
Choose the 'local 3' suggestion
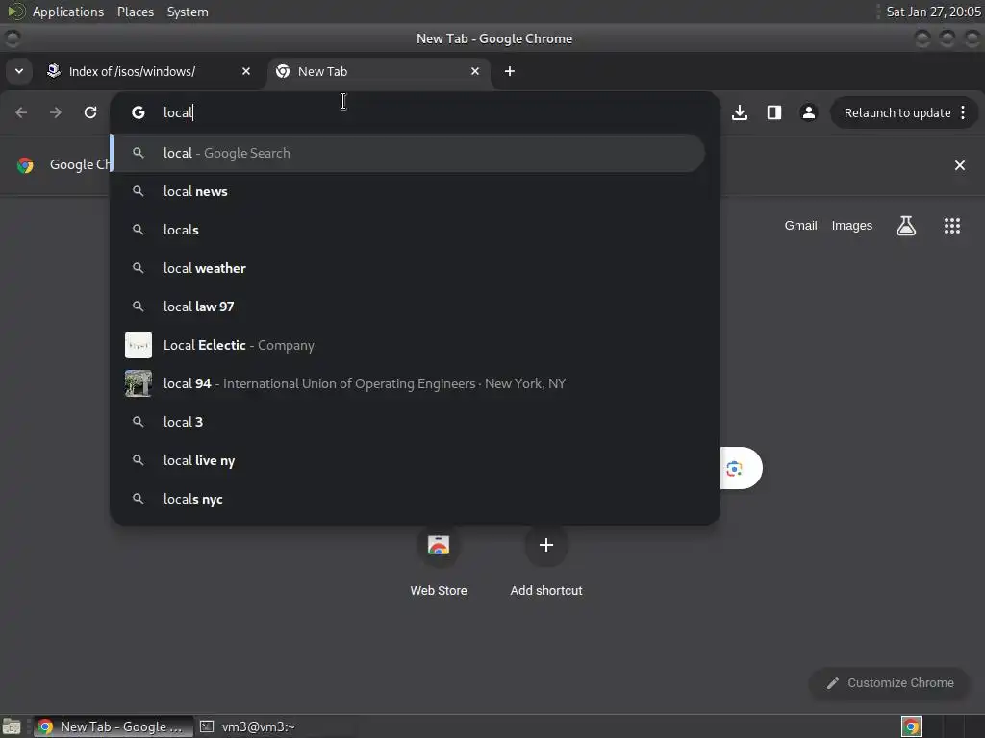pos(408,422)
